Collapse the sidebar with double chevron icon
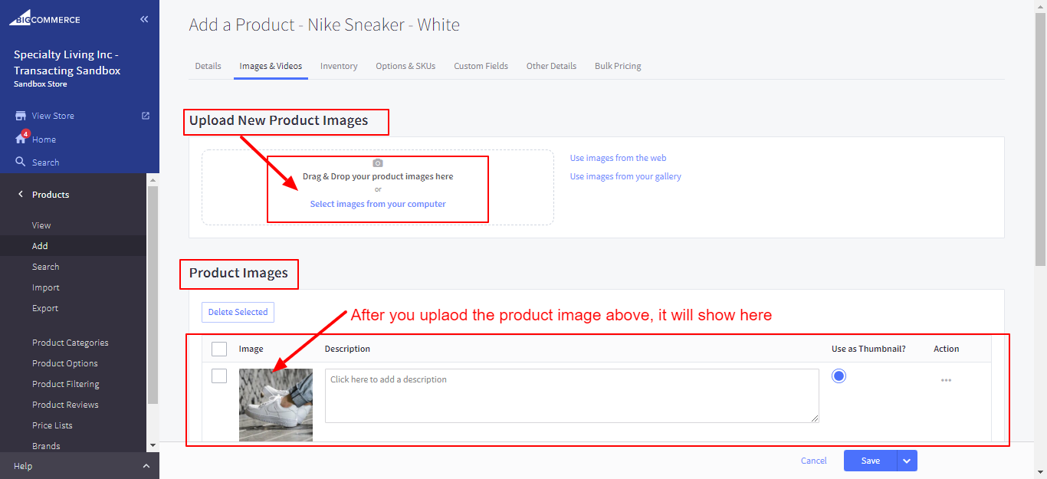This screenshot has width=1047, height=479. coord(144,19)
